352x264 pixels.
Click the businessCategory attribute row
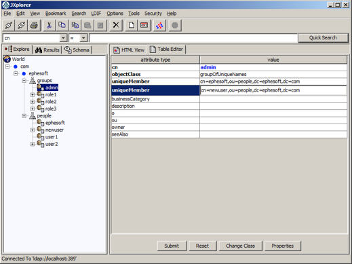click(x=229, y=99)
